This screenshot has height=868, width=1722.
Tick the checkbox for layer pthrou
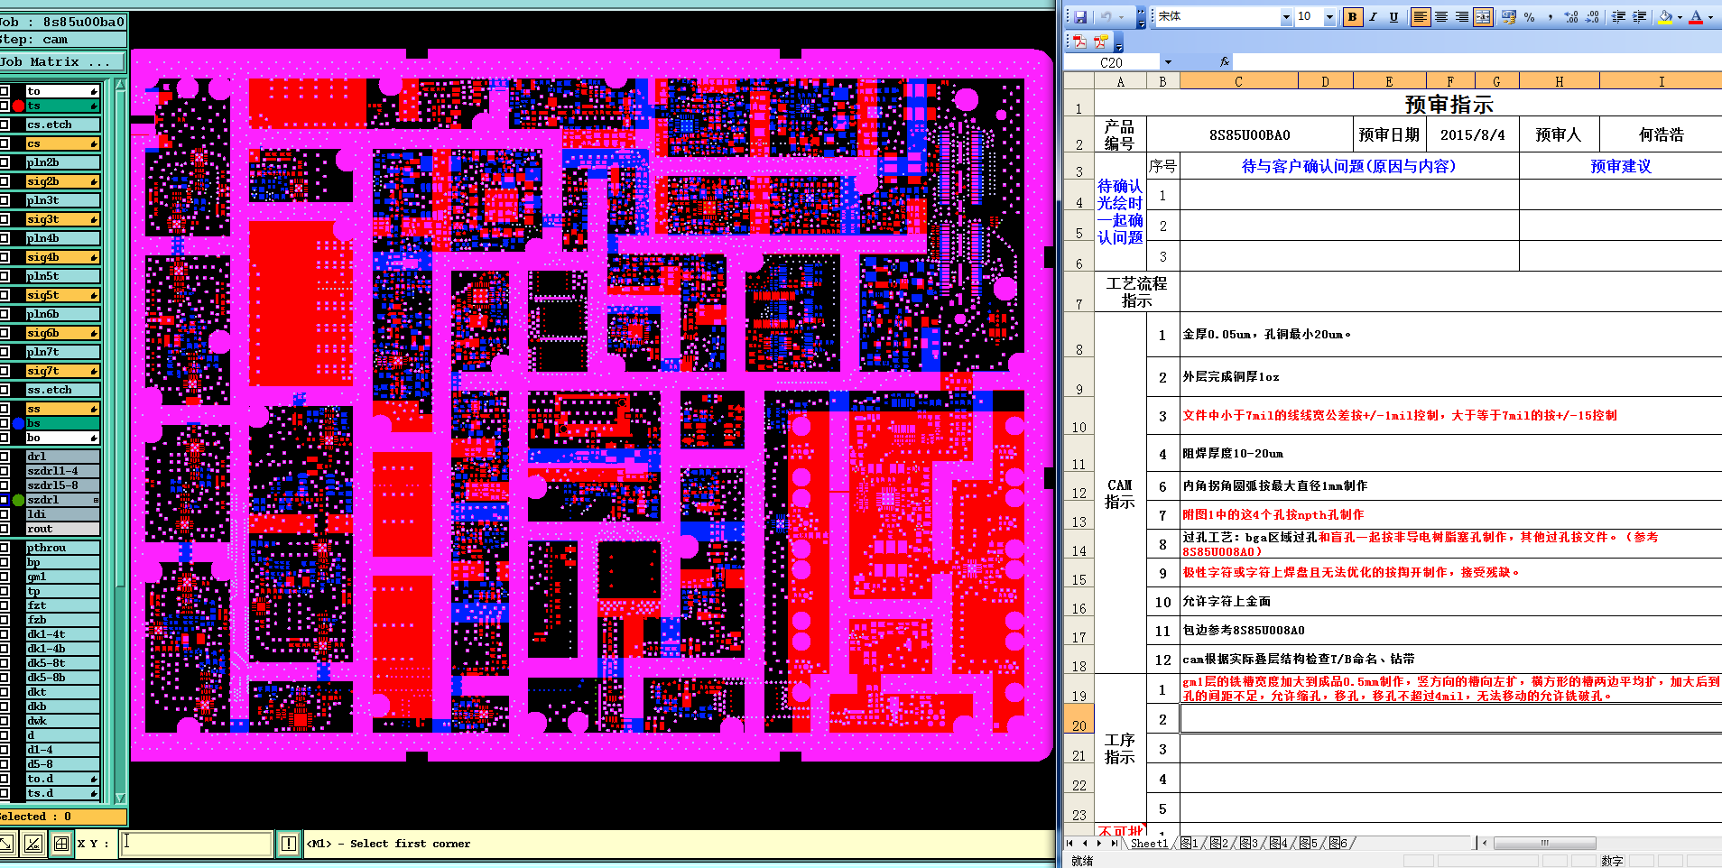coord(5,548)
